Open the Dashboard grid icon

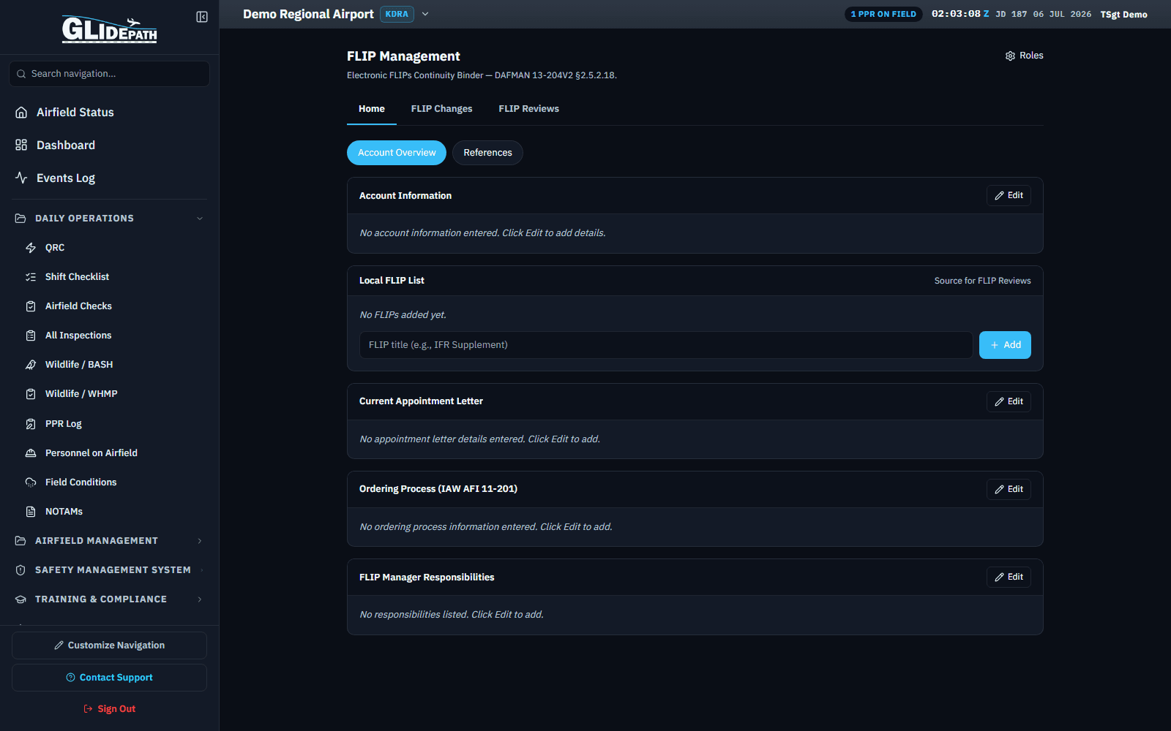(x=21, y=145)
